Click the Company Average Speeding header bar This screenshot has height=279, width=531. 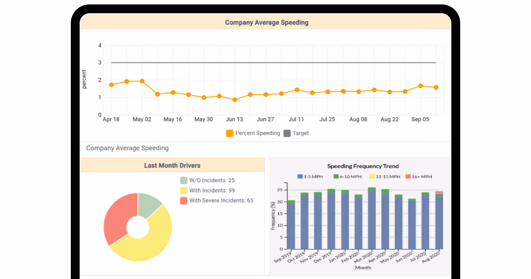pos(265,22)
